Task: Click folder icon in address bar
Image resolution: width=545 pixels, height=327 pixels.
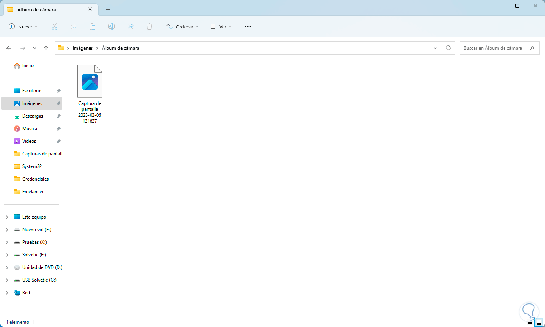Action: pos(61,48)
